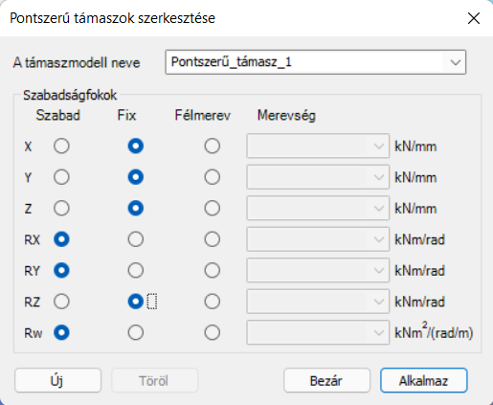Set RX rotation to Fix
Image resolution: width=493 pixels, height=405 pixels.
click(x=136, y=239)
